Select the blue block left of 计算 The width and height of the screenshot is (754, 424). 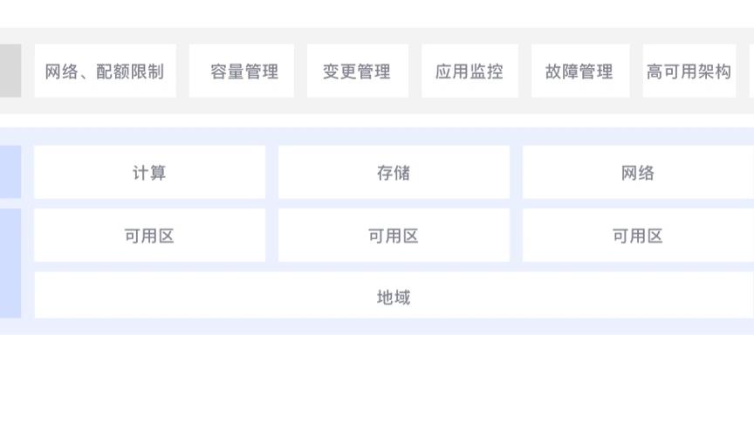pos(10,172)
